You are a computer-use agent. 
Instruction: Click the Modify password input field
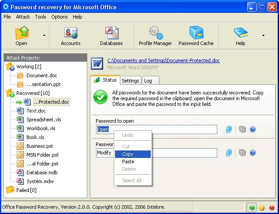pyautogui.click(x=156, y=153)
